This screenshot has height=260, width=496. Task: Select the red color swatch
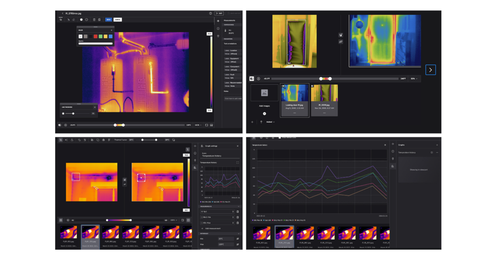95,37
